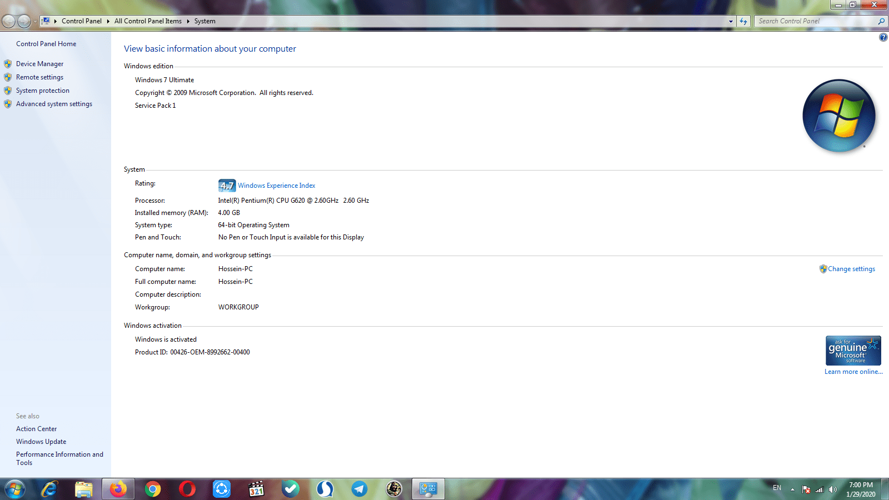The width and height of the screenshot is (889, 500).
Task: Click the 4.00 GB installed memory value
Action: click(x=229, y=213)
